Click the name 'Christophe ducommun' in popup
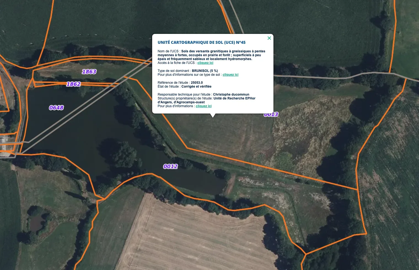This screenshot has height=270, width=419. pyautogui.click(x=231, y=94)
